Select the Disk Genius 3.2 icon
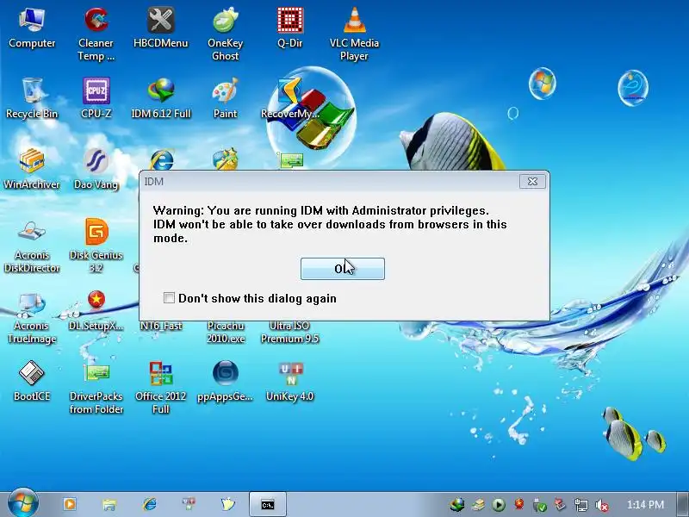The width and height of the screenshot is (689, 517). [x=96, y=247]
